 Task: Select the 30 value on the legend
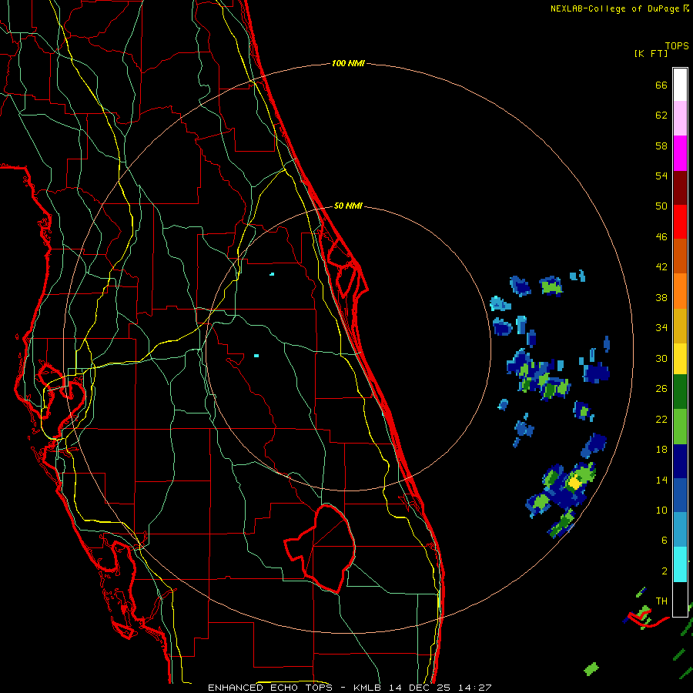(661, 358)
